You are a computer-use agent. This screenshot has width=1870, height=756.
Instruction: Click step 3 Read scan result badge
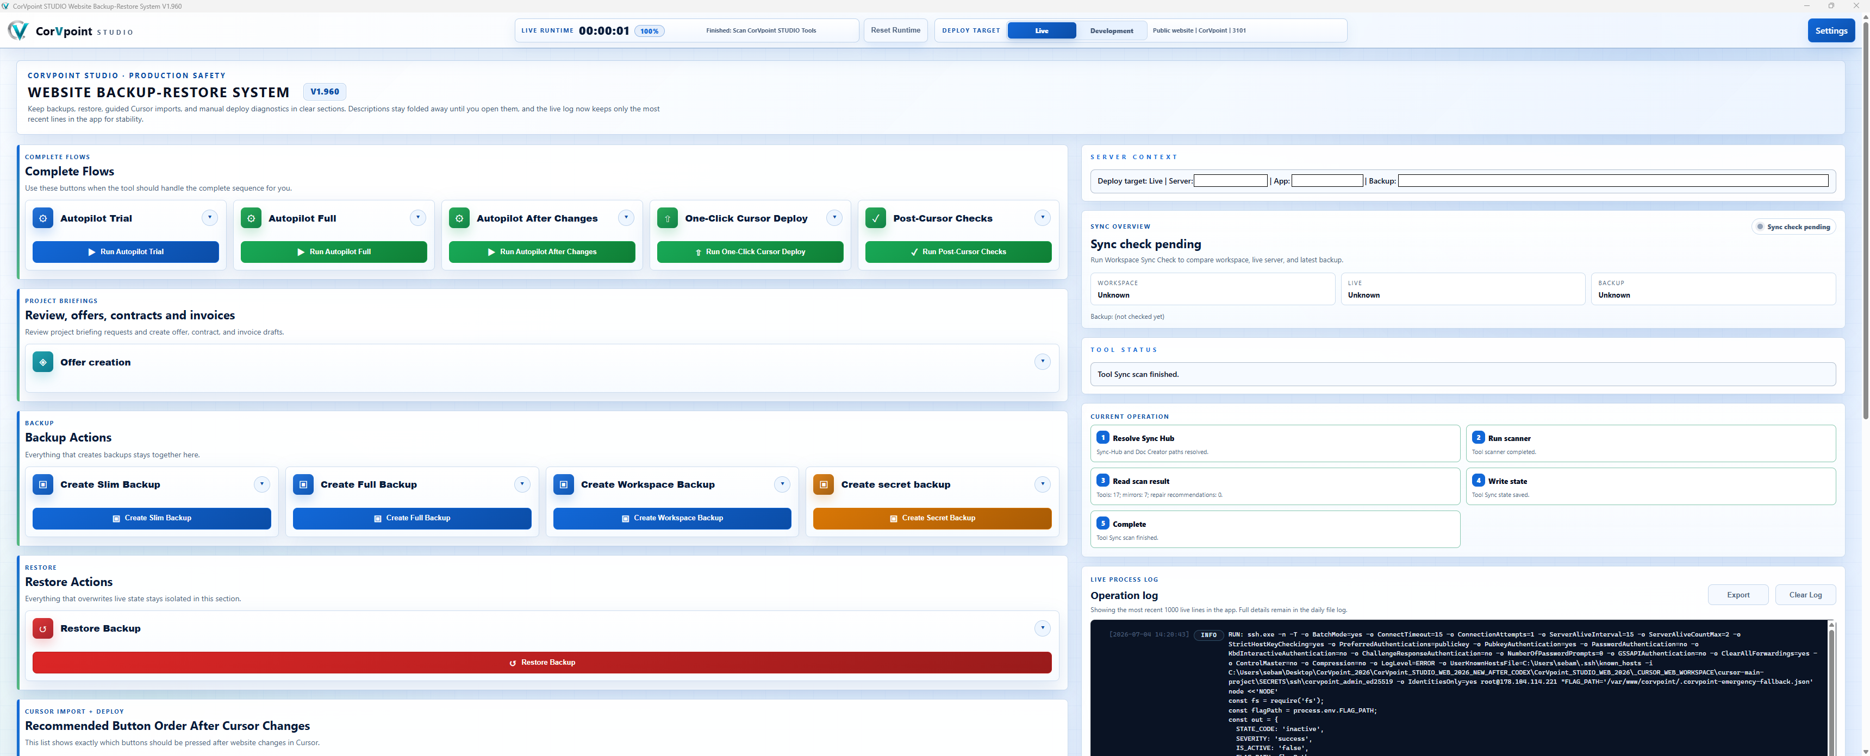[x=1102, y=480]
